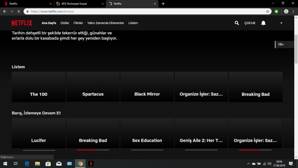Click the Lucifer progress bar
The height and width of the screenshot is (168, 298).
click(39, 150)
